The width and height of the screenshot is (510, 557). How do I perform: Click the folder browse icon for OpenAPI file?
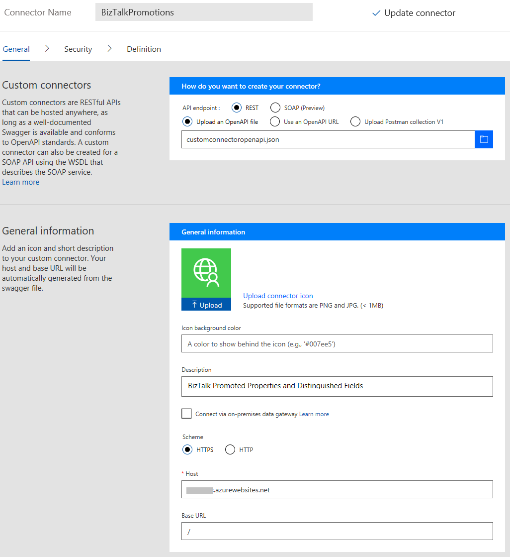click(484, 139)
